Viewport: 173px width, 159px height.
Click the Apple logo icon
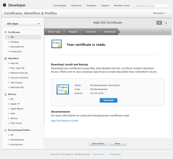point(5,5)
